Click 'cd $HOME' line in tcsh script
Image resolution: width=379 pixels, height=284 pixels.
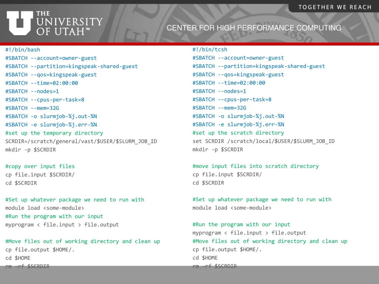click(205, 258)
